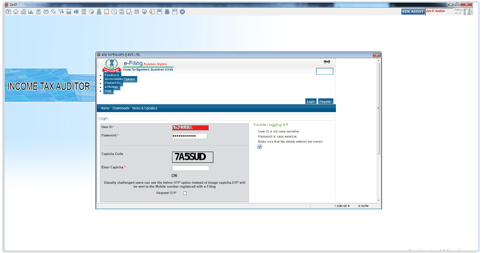Click the BS twin buildings toolbar icon

pyautogui.click(x=167, y=12)
